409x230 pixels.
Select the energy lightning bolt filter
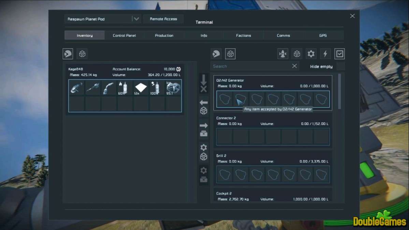325,53
